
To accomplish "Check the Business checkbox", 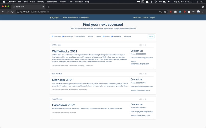I will tap(123, 36).
